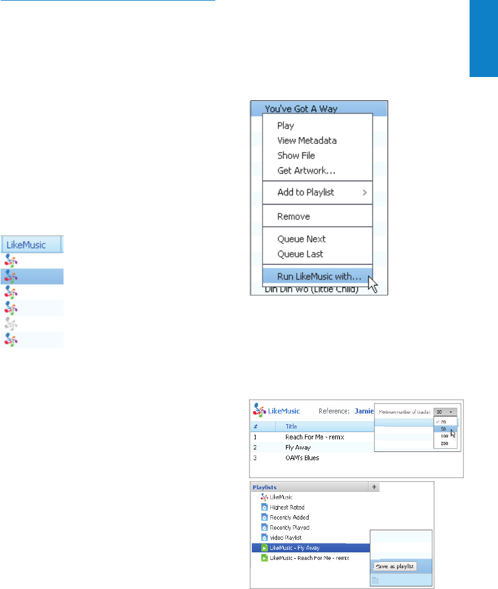Select 200 in the tracks dropdown list
Image resolution: width=498 pixels, height=589 pixels.
click(x=446, y=443)
